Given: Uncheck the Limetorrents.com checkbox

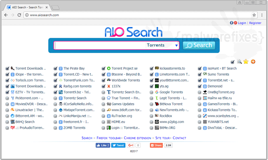Looking at the screenshot, I should tap(152, 74).
